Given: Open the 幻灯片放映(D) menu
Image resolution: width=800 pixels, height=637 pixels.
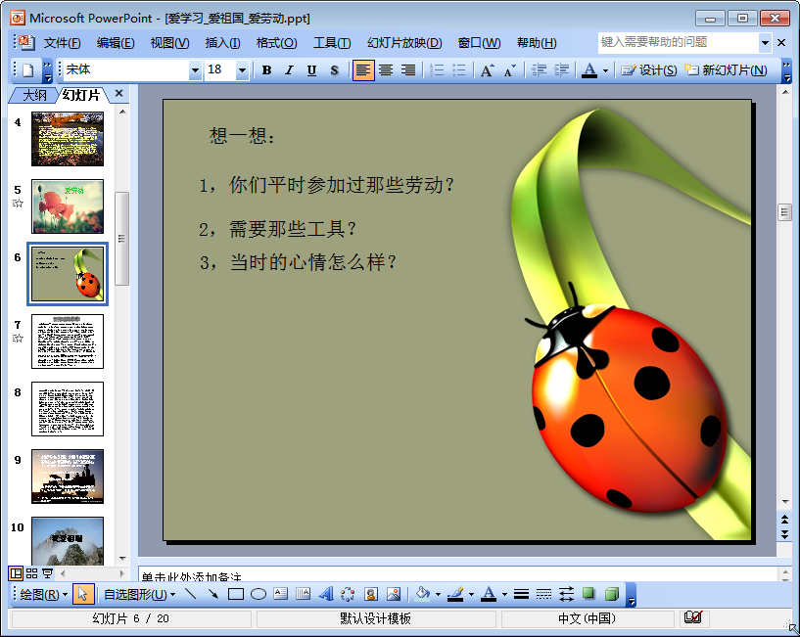Looking at the screenshot, I should [404, 43].
